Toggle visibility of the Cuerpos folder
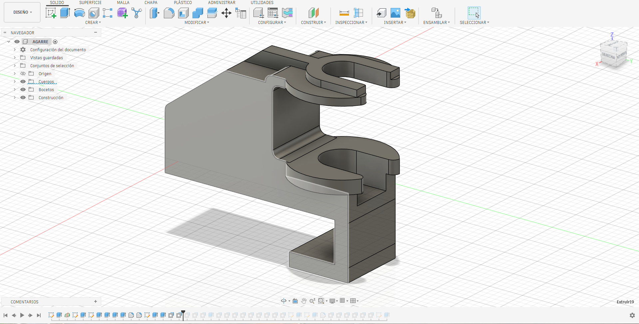 pos(23,81)
